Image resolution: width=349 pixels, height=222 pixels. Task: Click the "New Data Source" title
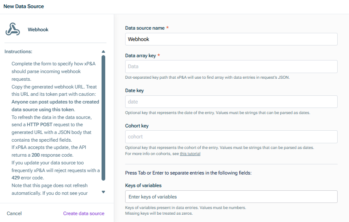coord(24,6)
